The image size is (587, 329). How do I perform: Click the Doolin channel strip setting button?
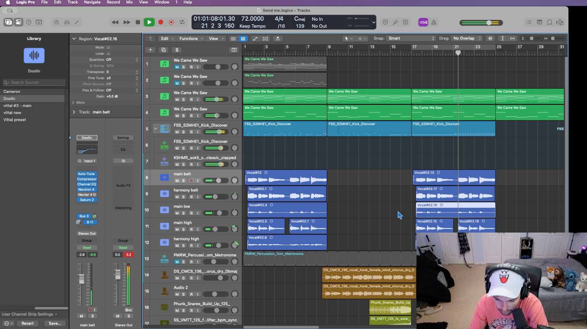87,138
